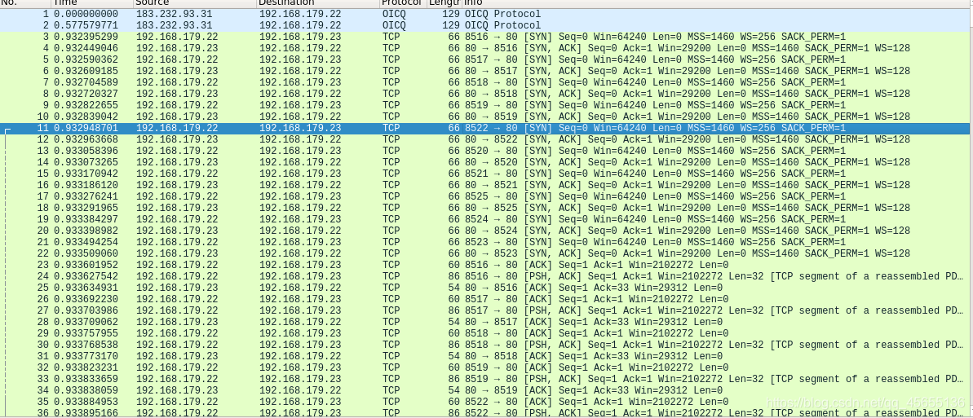Click protocol OICQ cell in packet 2
Screen dimensions: 973x418
coord(394,25)
